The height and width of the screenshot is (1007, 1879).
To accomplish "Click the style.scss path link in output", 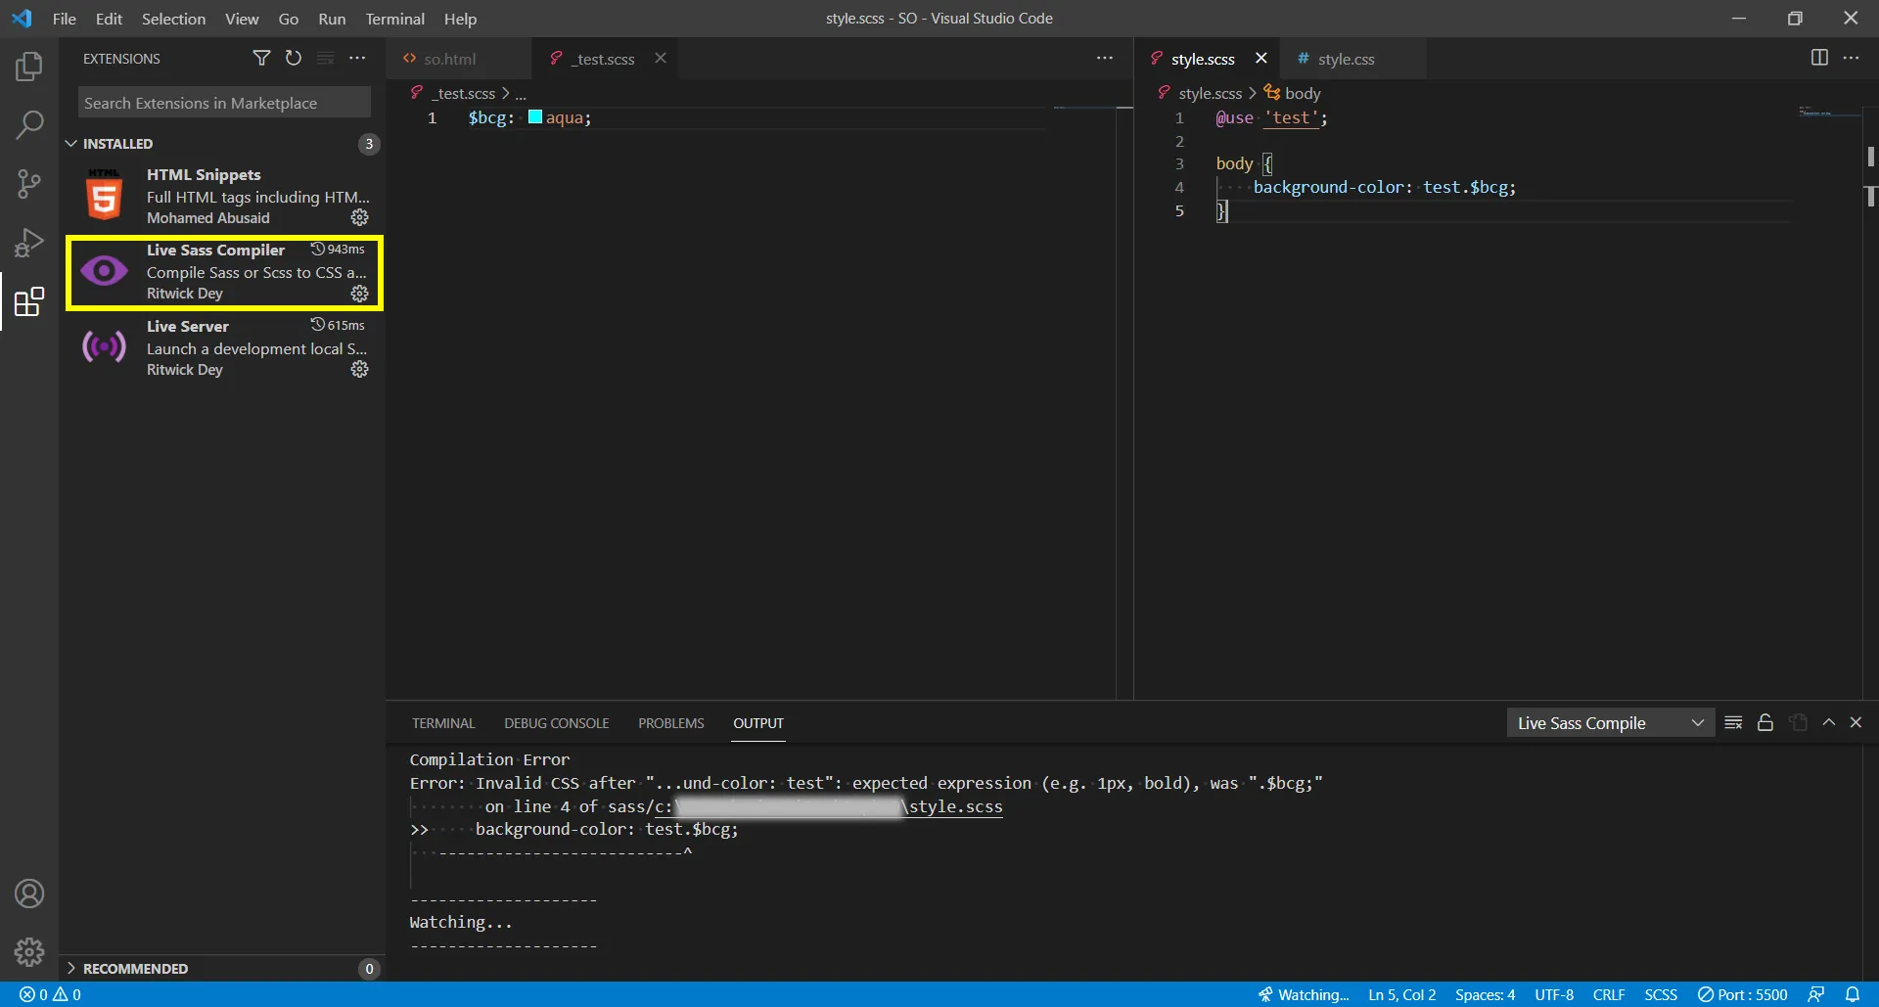I will pyautogui.click(x=955, y=806).
